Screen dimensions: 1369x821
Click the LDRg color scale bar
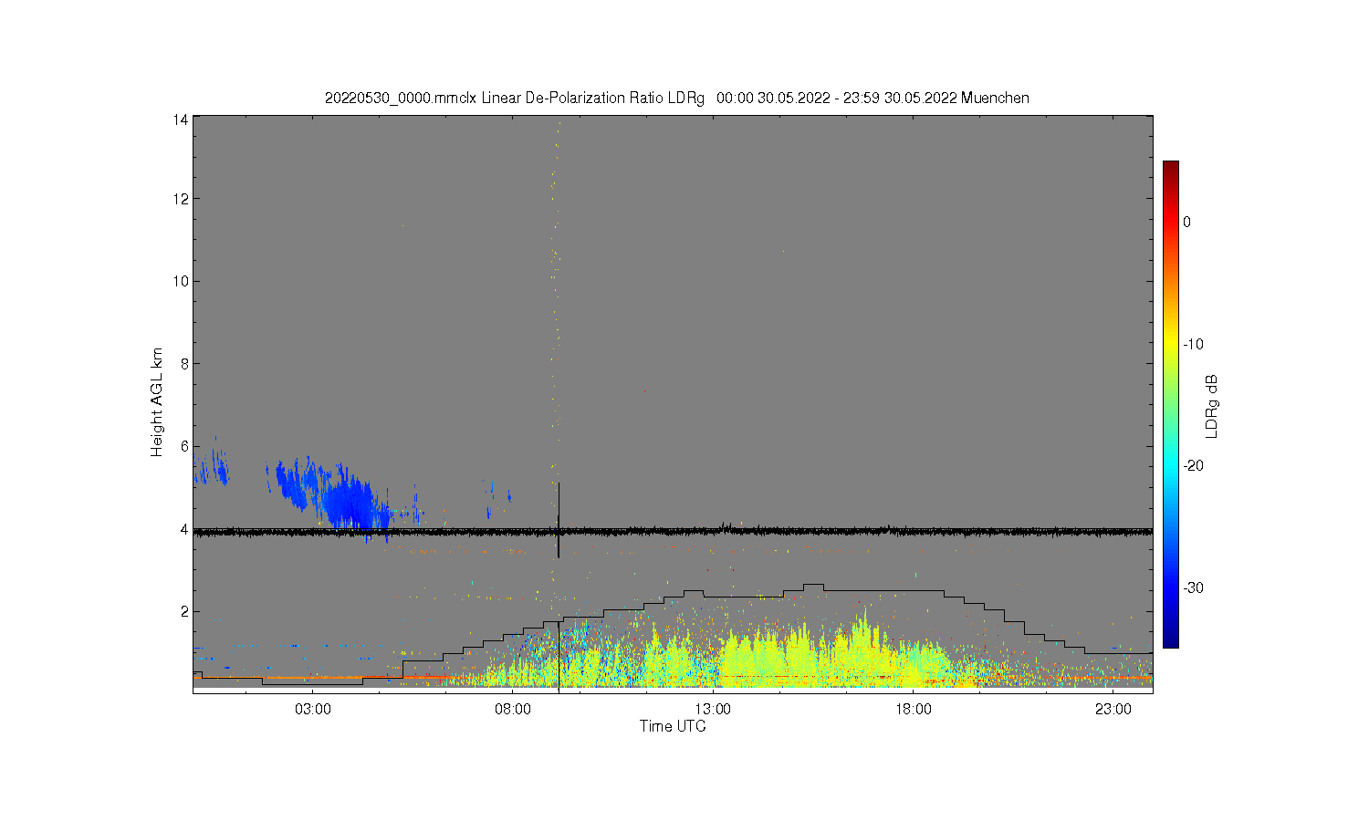1170,404
